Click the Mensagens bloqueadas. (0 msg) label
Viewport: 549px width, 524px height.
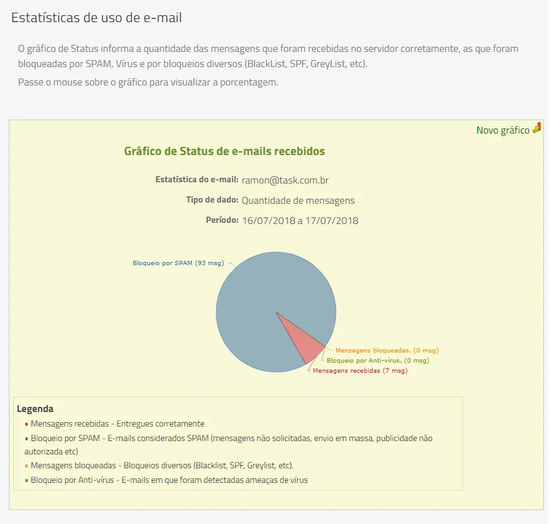387,351
